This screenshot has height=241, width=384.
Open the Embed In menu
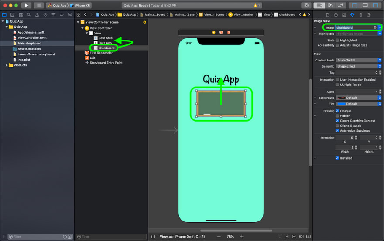[x=287, y=237]
